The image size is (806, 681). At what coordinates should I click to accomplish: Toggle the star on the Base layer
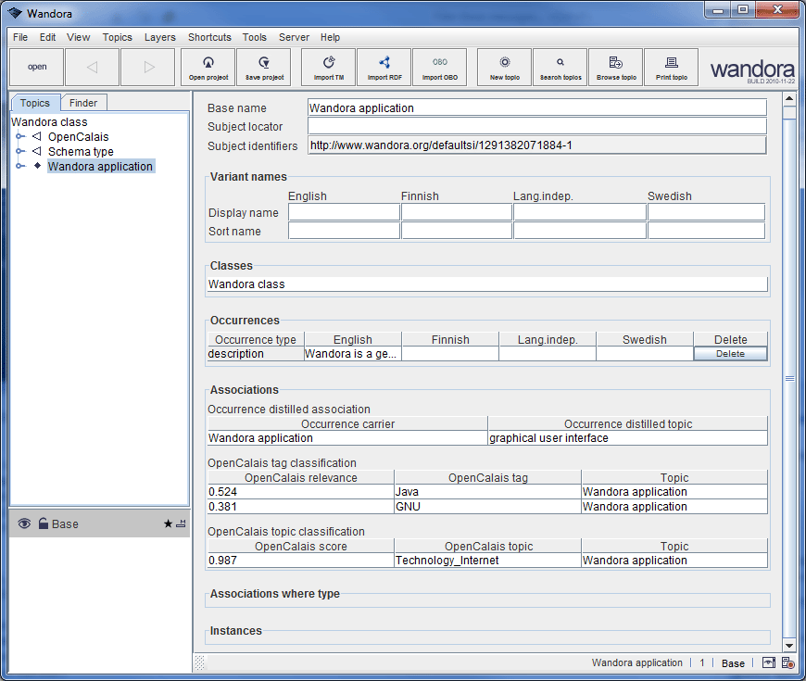(167, 523)
